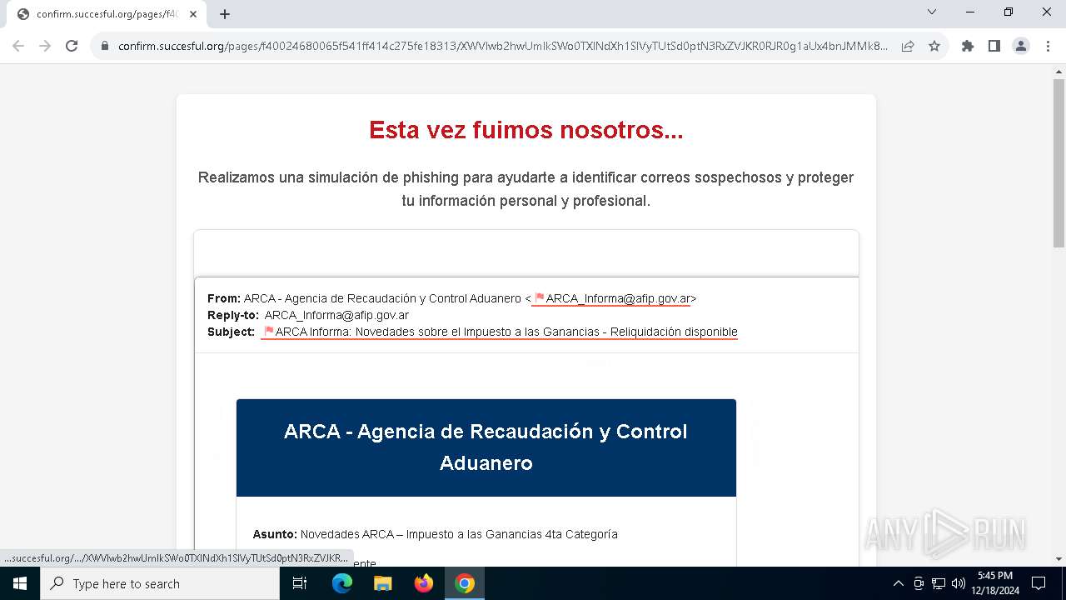1066x600 pixels.
Task: Click the address bar URL
Action: pos(503,46)
